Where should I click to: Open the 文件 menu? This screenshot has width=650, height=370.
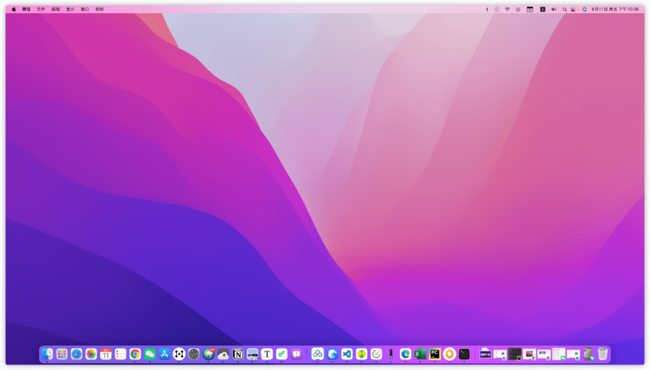41,9
